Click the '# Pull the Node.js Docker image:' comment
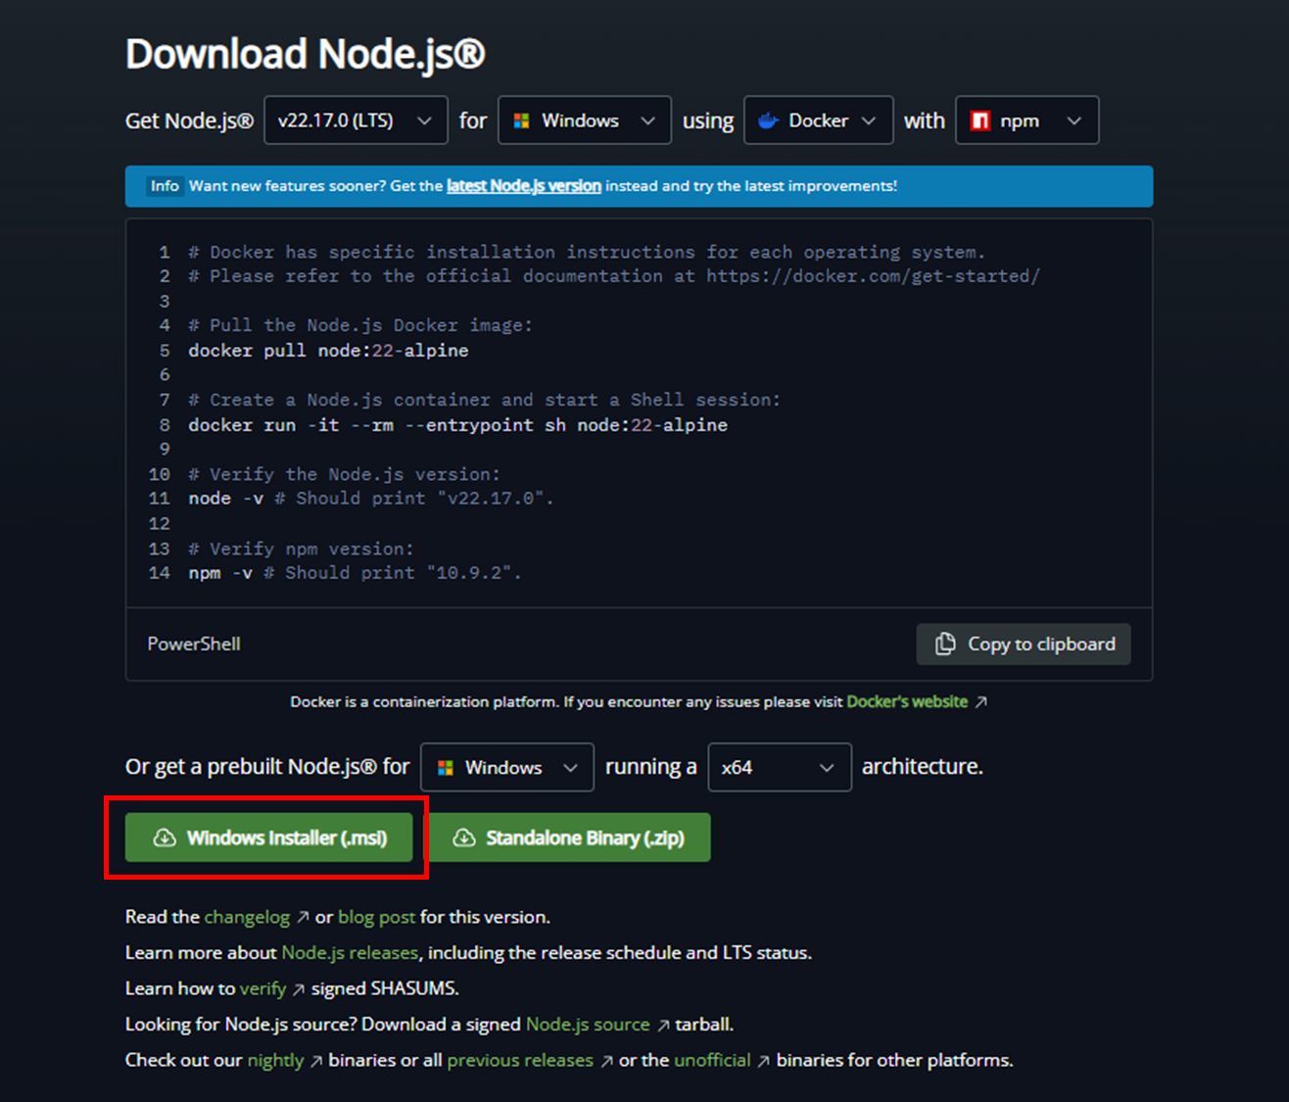The width and height of the screenshot is (1289, 1102). tap(360, 325)
